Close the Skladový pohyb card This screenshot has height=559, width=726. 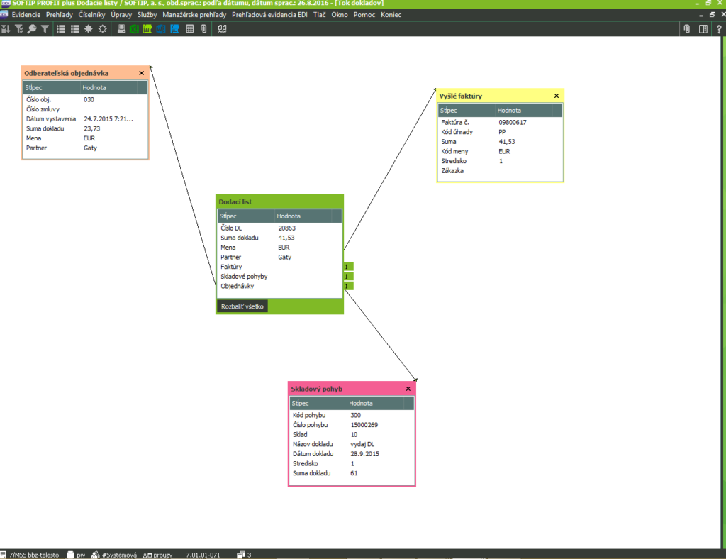pos(408,389)
